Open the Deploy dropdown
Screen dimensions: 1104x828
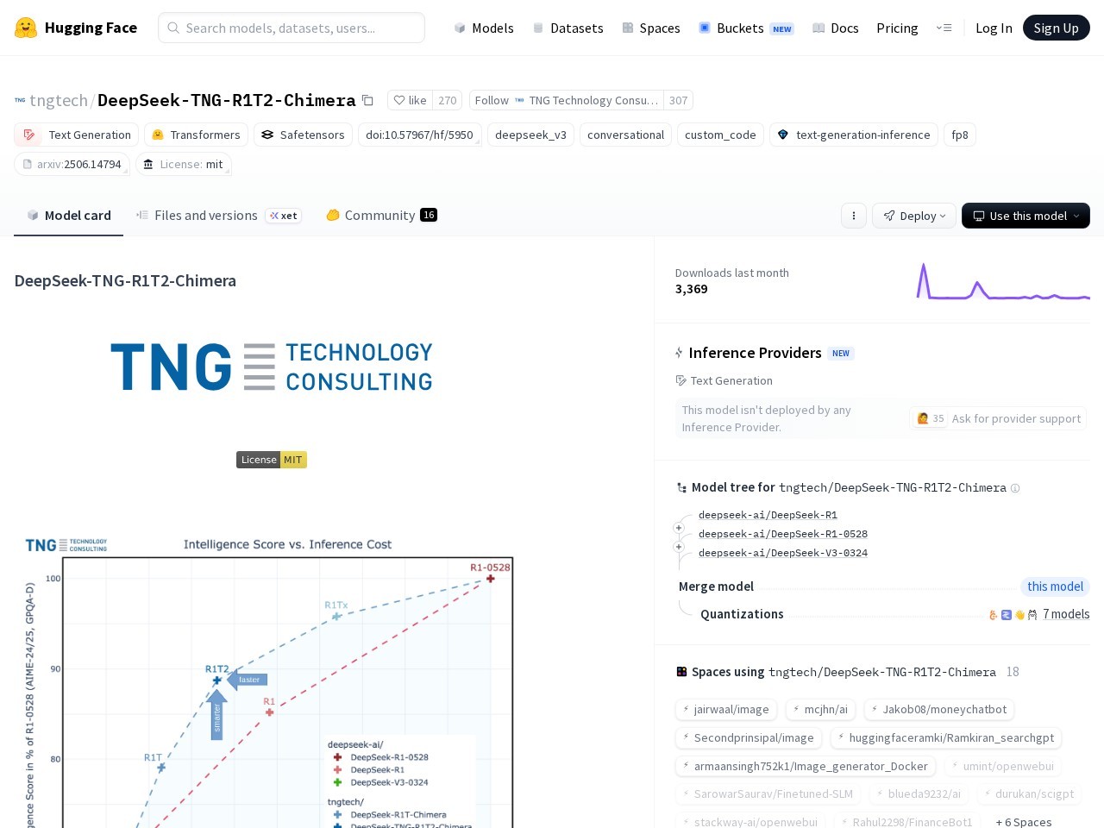coord(914,216)
